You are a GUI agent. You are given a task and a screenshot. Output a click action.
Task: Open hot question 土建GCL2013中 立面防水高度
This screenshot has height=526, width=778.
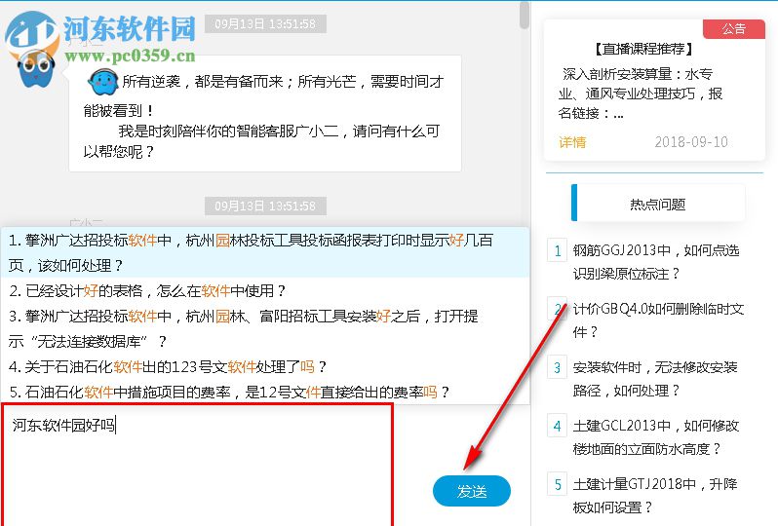pyautogui.click(x=656, y=437)
